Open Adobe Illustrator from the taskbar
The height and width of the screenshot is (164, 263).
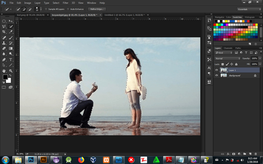tap(43, 159)
